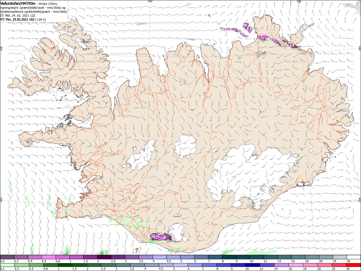Screen dimensions: 361x271
Task: Select the palest green swatch between 0.1 and 0.3
Action: (8, 265)
